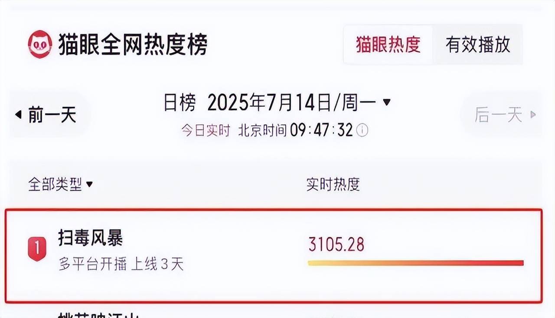Image resolution: width=555 pixels, height=318 pixels.
Task: Click the Maoyan cat logo icon
Action: pyautogui.click(x=40, y=44)
